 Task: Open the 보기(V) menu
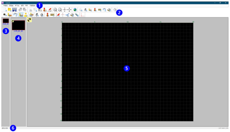click(x=17, y=6)
